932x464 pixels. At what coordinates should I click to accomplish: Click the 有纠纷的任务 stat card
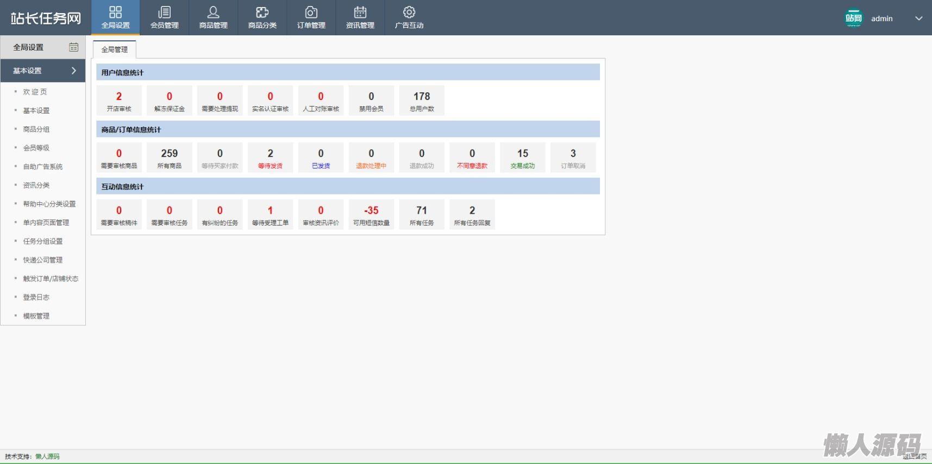(220, 215)
